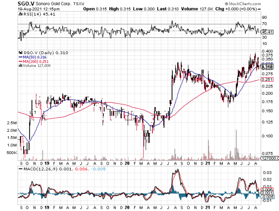Click the SGO.V (Daily) 0.310 legend
The height and width of the screenshot is (211, 279).
click(x=46, y=53)
